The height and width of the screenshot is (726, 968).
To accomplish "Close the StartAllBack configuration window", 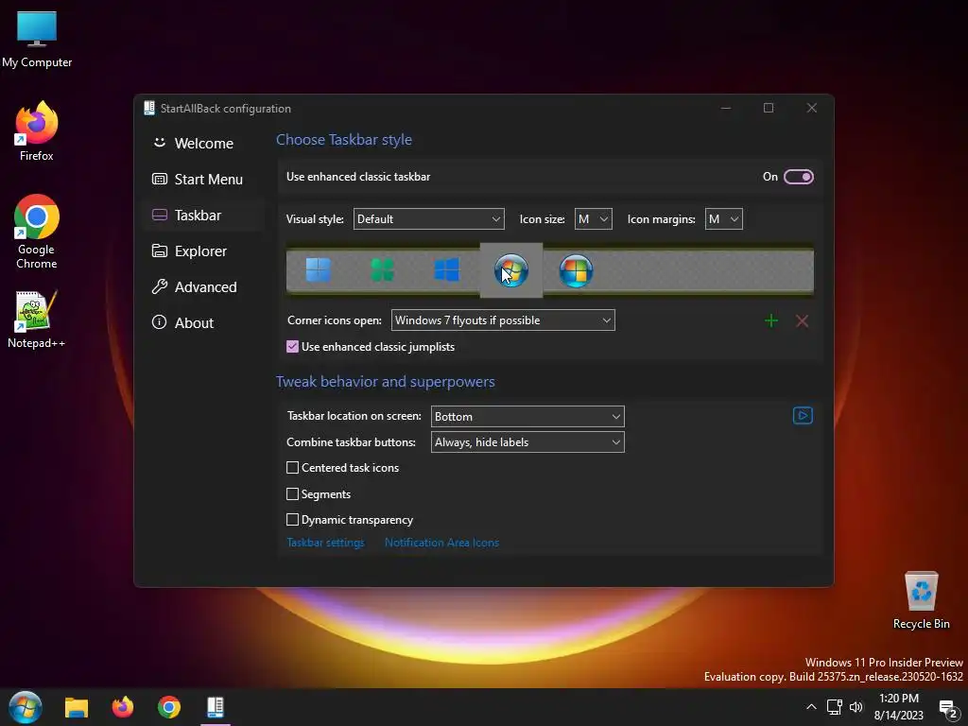I will coord(812,108).
